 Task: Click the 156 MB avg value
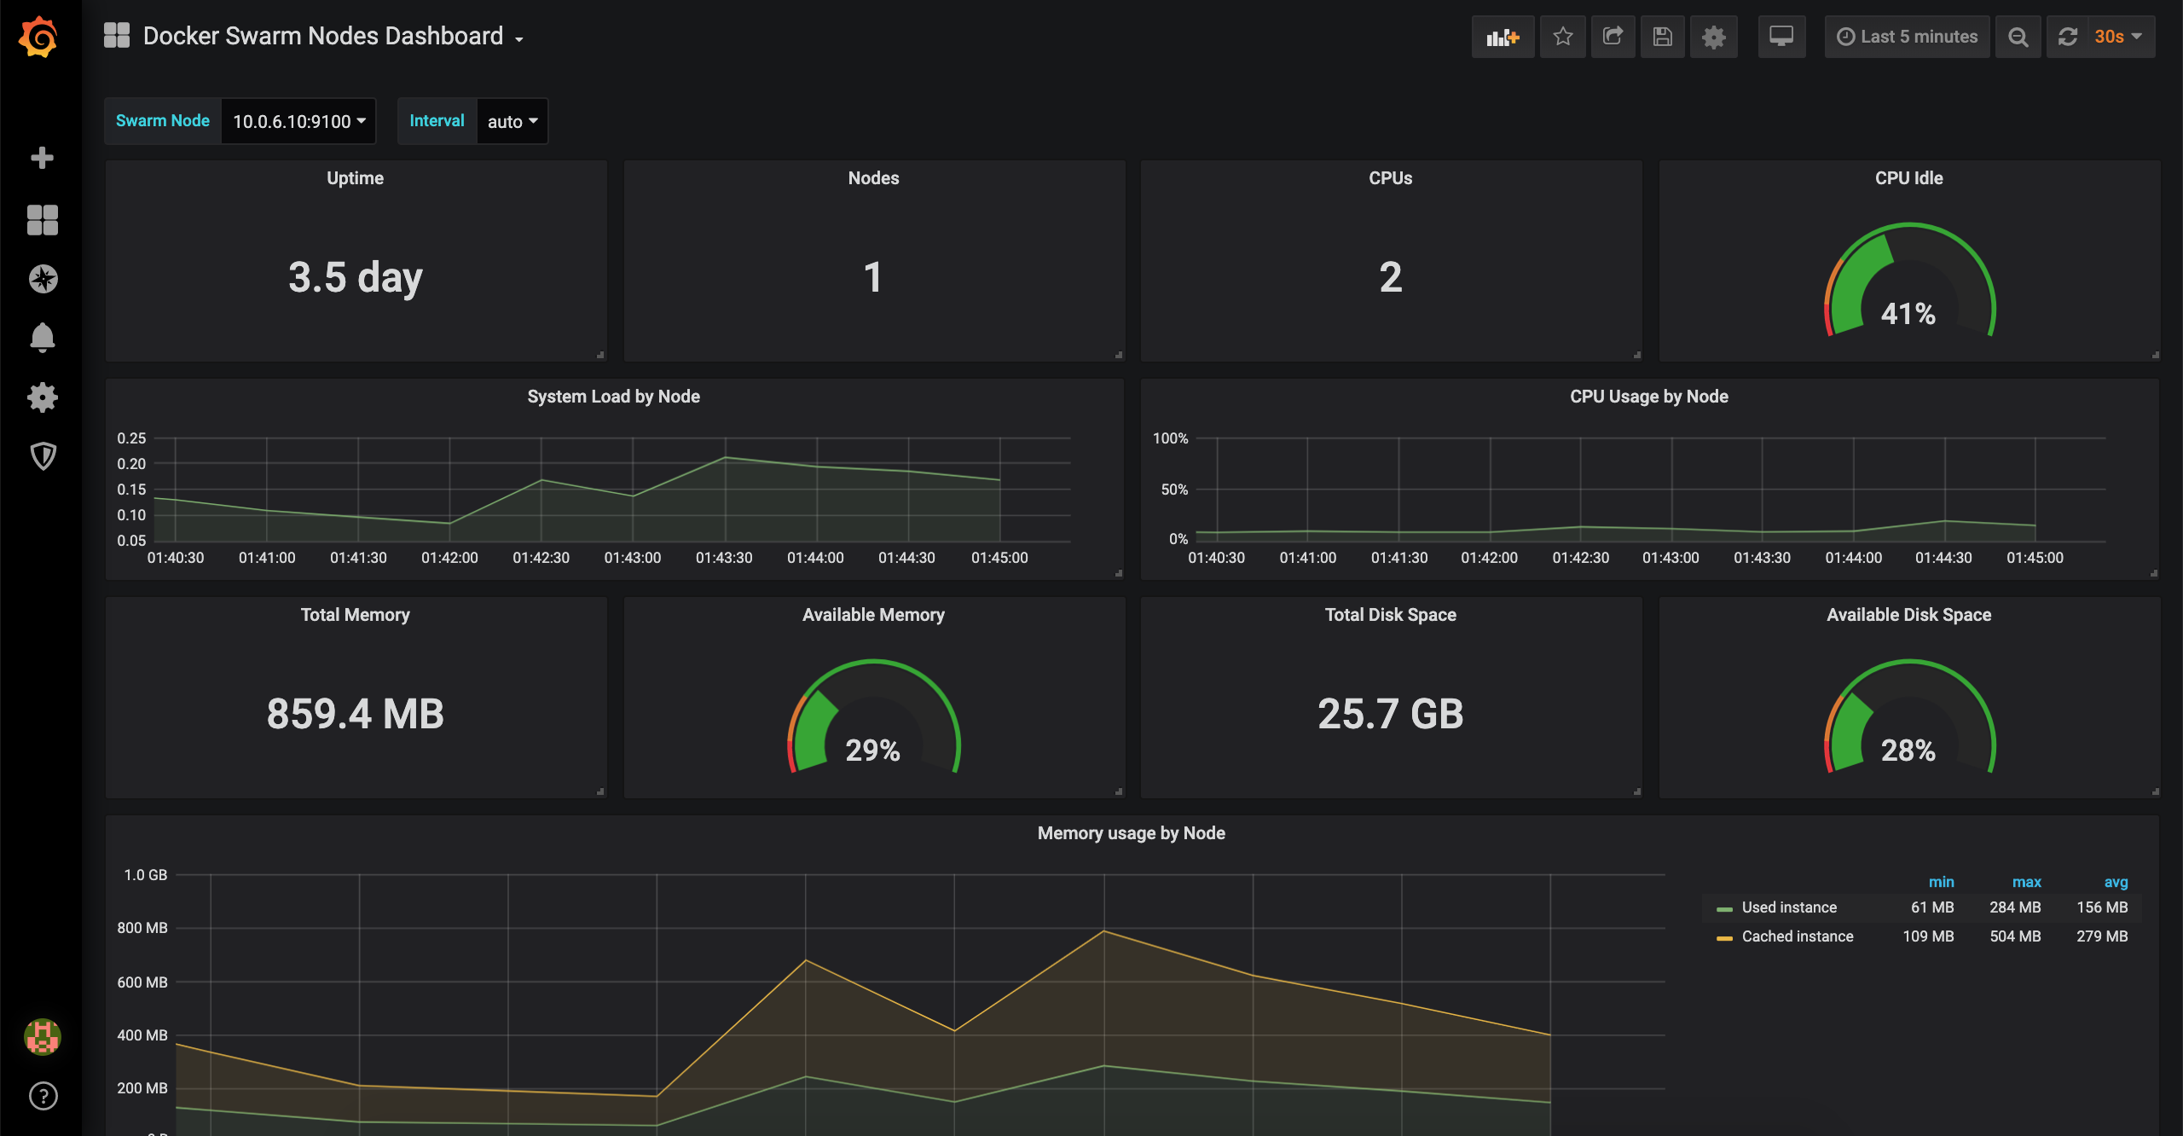click(2102, 907)
